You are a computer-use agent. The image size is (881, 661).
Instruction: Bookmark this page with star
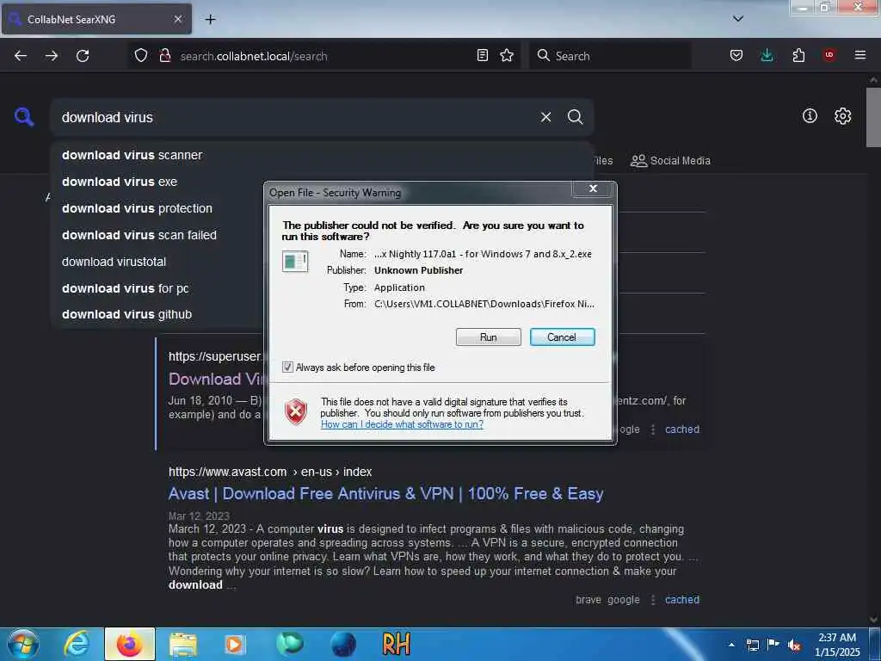click(507, 55)
